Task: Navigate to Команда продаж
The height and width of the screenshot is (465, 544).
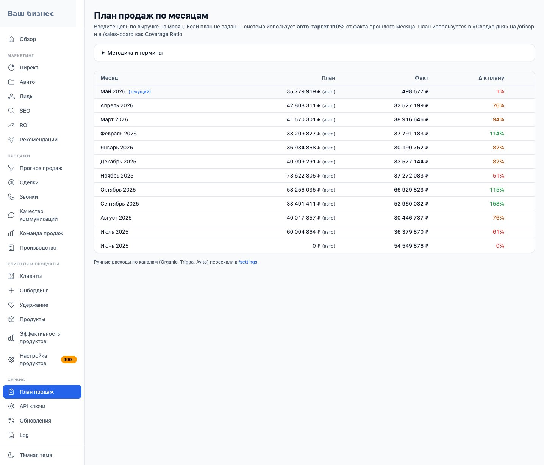Action: pos(42,233)
